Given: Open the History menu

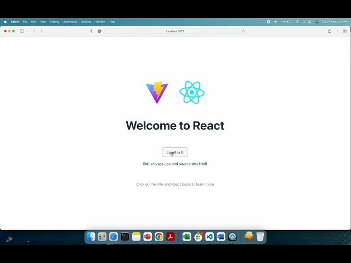Looking at the screenshot, I should coord(55,22).
